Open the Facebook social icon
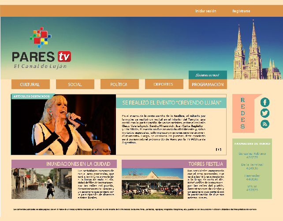The image size is (283, 221). [264, 102]
